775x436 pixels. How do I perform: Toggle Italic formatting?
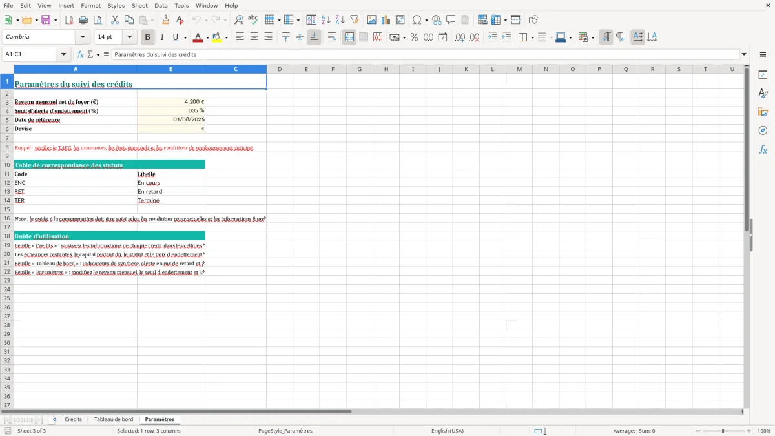click(x=161, y=37)
